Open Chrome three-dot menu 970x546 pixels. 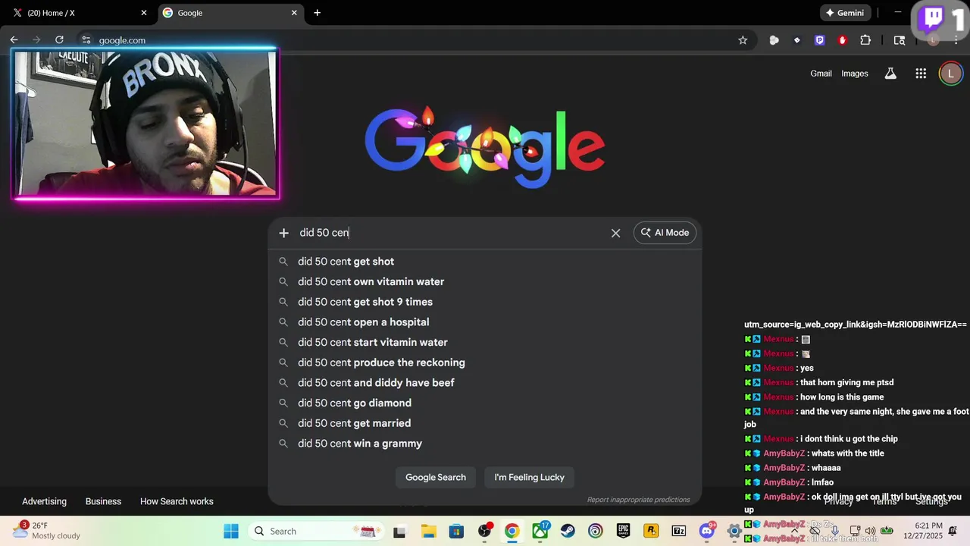coord(956,40)
